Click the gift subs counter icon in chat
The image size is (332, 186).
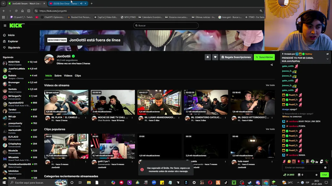click(299, 175)
